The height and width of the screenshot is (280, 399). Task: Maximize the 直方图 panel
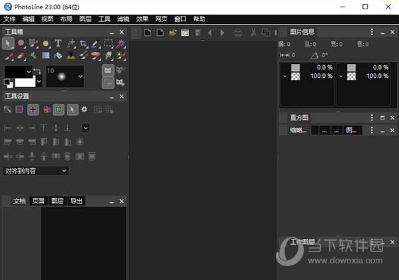point(382,118)
